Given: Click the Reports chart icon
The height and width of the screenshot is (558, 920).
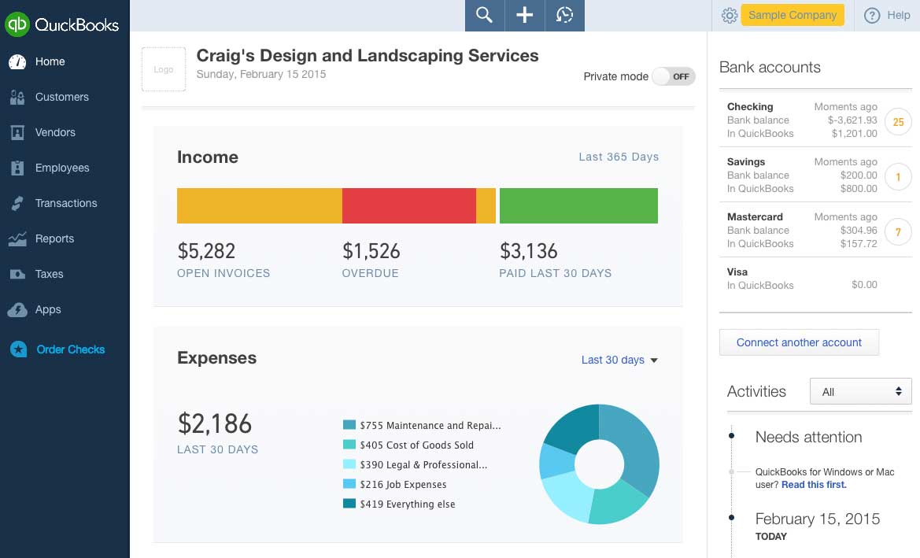Looking at the screenshot, I should [x=17, y=238].
